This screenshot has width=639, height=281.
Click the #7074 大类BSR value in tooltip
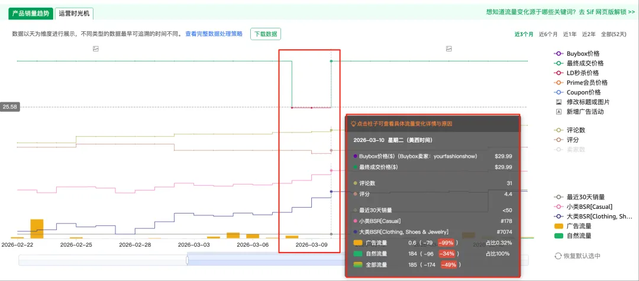pos(504,232)
